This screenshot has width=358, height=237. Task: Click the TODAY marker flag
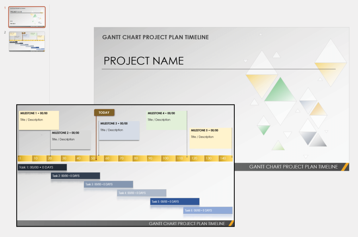104,113
